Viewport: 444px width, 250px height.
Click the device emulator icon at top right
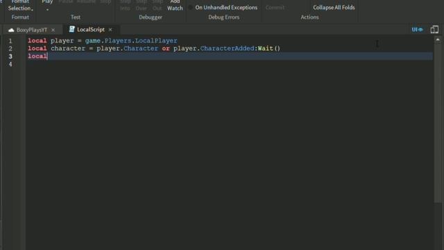[434, 29]
